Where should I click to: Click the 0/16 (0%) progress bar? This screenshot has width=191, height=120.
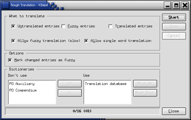[x=83, y=111]
